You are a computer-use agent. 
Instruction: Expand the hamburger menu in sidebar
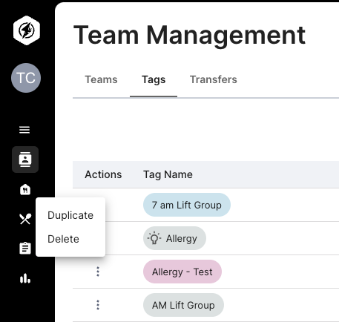(x=24, y=130)
